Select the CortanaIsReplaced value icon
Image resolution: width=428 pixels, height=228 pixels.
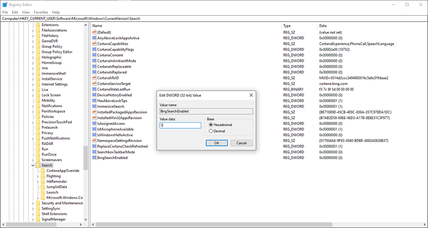pyautogui.click(x=95, y=72)
